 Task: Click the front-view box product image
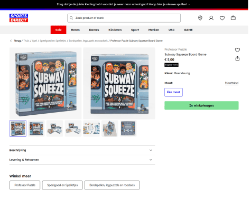tap(119, 83)
